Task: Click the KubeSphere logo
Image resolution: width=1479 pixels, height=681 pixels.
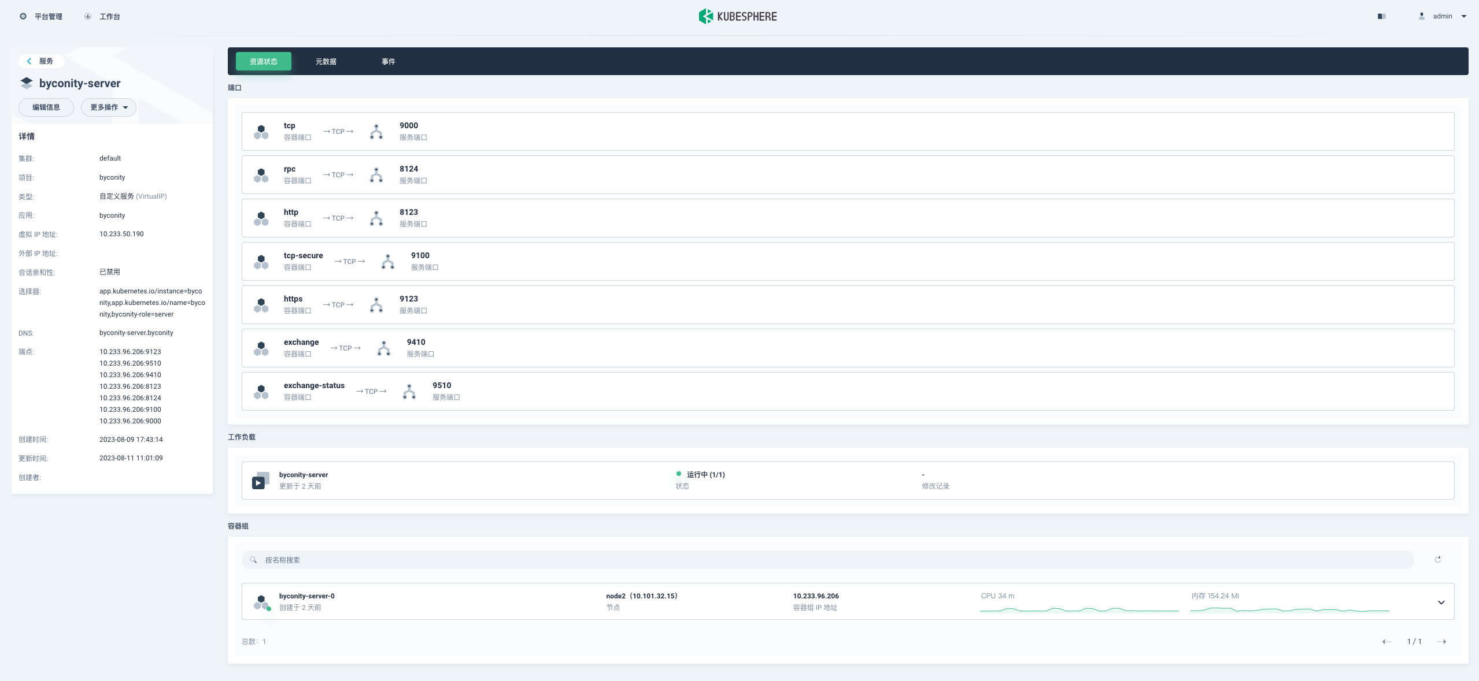Action: click(x=738, y=16)
